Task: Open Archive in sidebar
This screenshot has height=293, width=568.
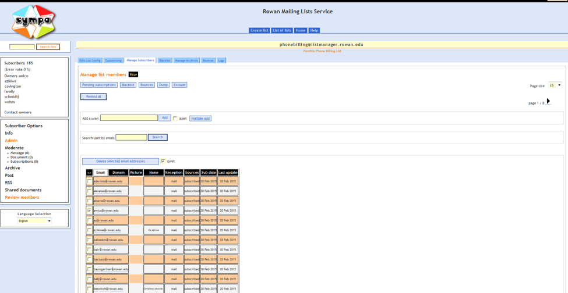Action: [12, 168]
